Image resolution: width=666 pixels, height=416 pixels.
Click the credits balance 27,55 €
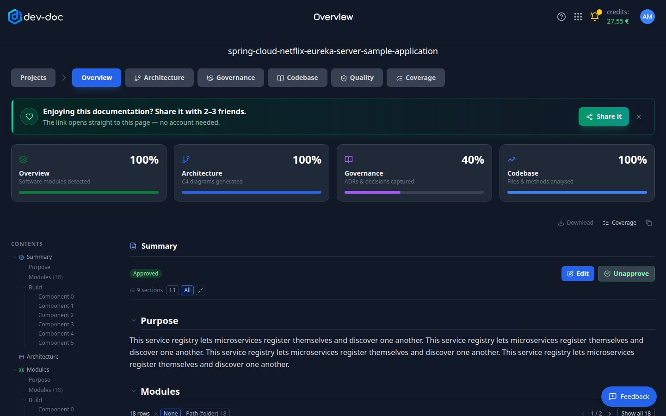(x=618, y=21)
